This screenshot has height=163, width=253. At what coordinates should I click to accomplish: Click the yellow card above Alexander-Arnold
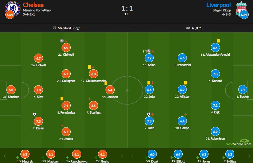coord(218,41)
